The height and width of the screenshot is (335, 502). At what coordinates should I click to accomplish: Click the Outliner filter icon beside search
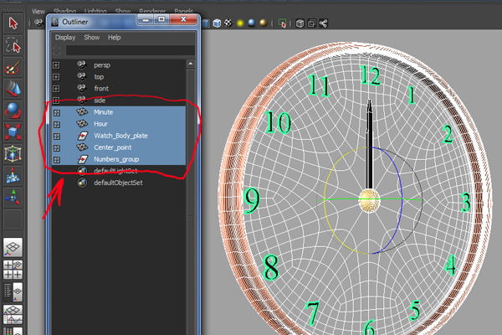pos(57,50)
